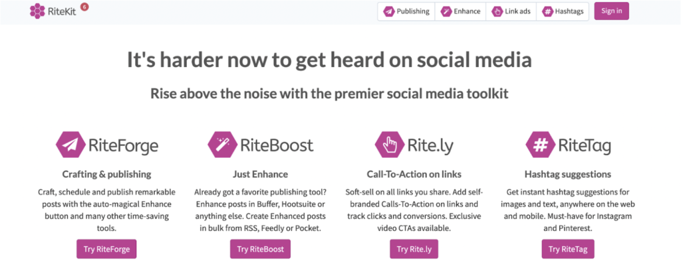Select the hash icon in Hashtags nav
This screenshot has width=681, height=276.
tap(548, 12)
